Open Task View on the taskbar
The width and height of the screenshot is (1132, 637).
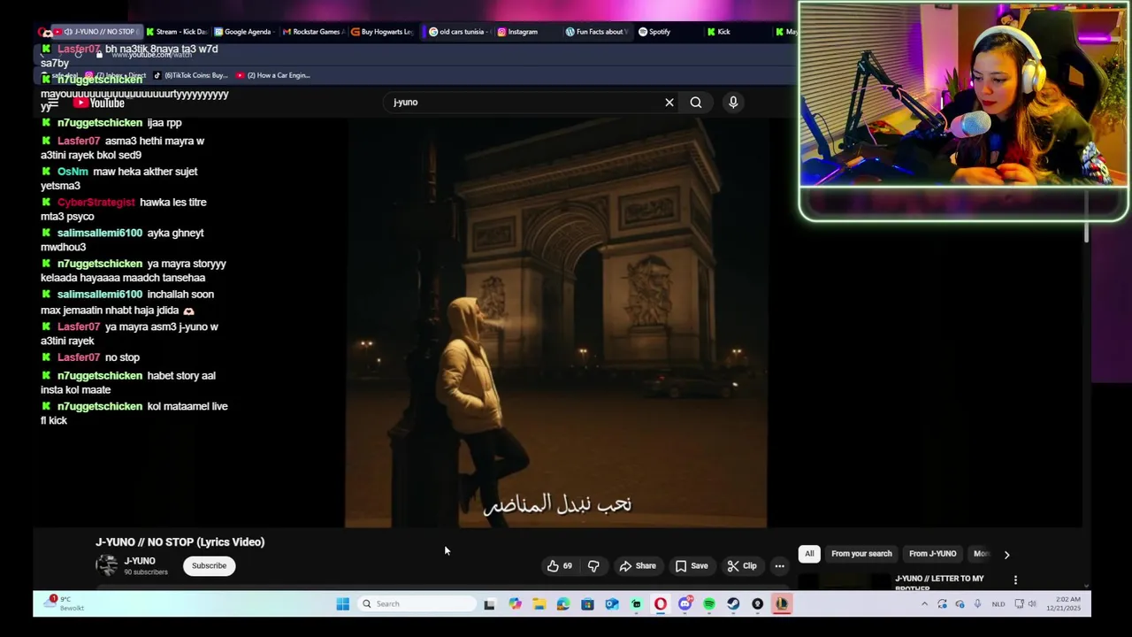pyautogui.click(x=489, y=604)
